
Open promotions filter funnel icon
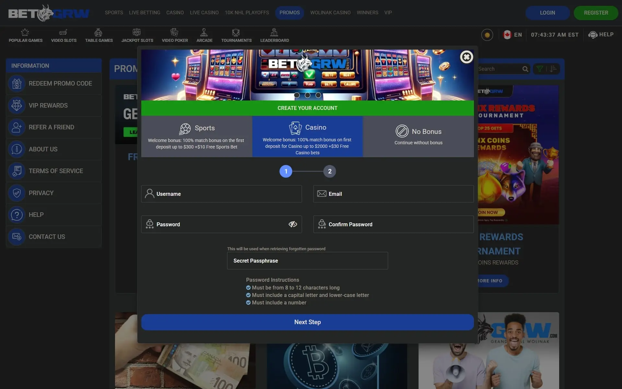pyautogui.click(x=540, y=69)
